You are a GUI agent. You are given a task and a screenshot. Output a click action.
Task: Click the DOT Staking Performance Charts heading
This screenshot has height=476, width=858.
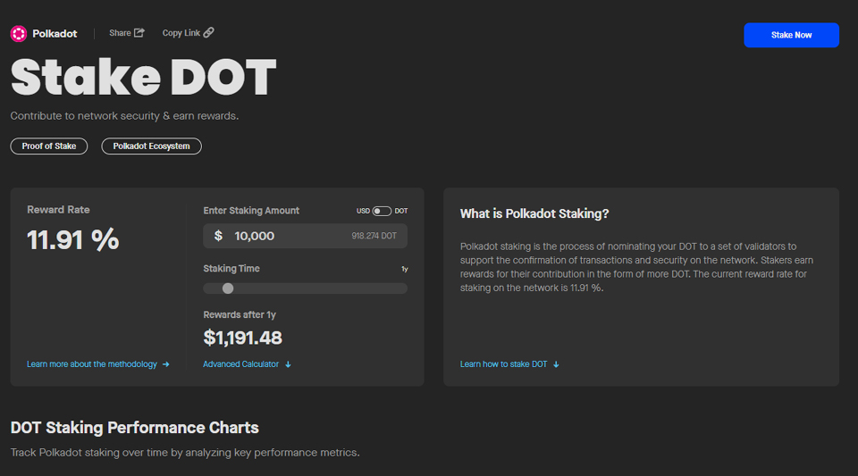[x=135, y=428]
